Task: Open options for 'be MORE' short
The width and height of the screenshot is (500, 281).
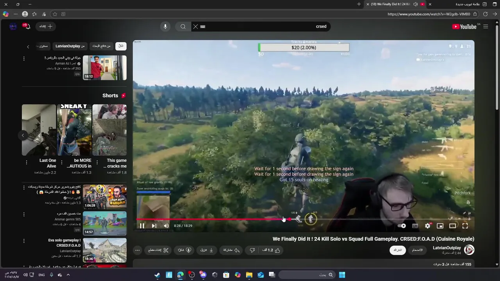Action: click(x=61, y=162)
